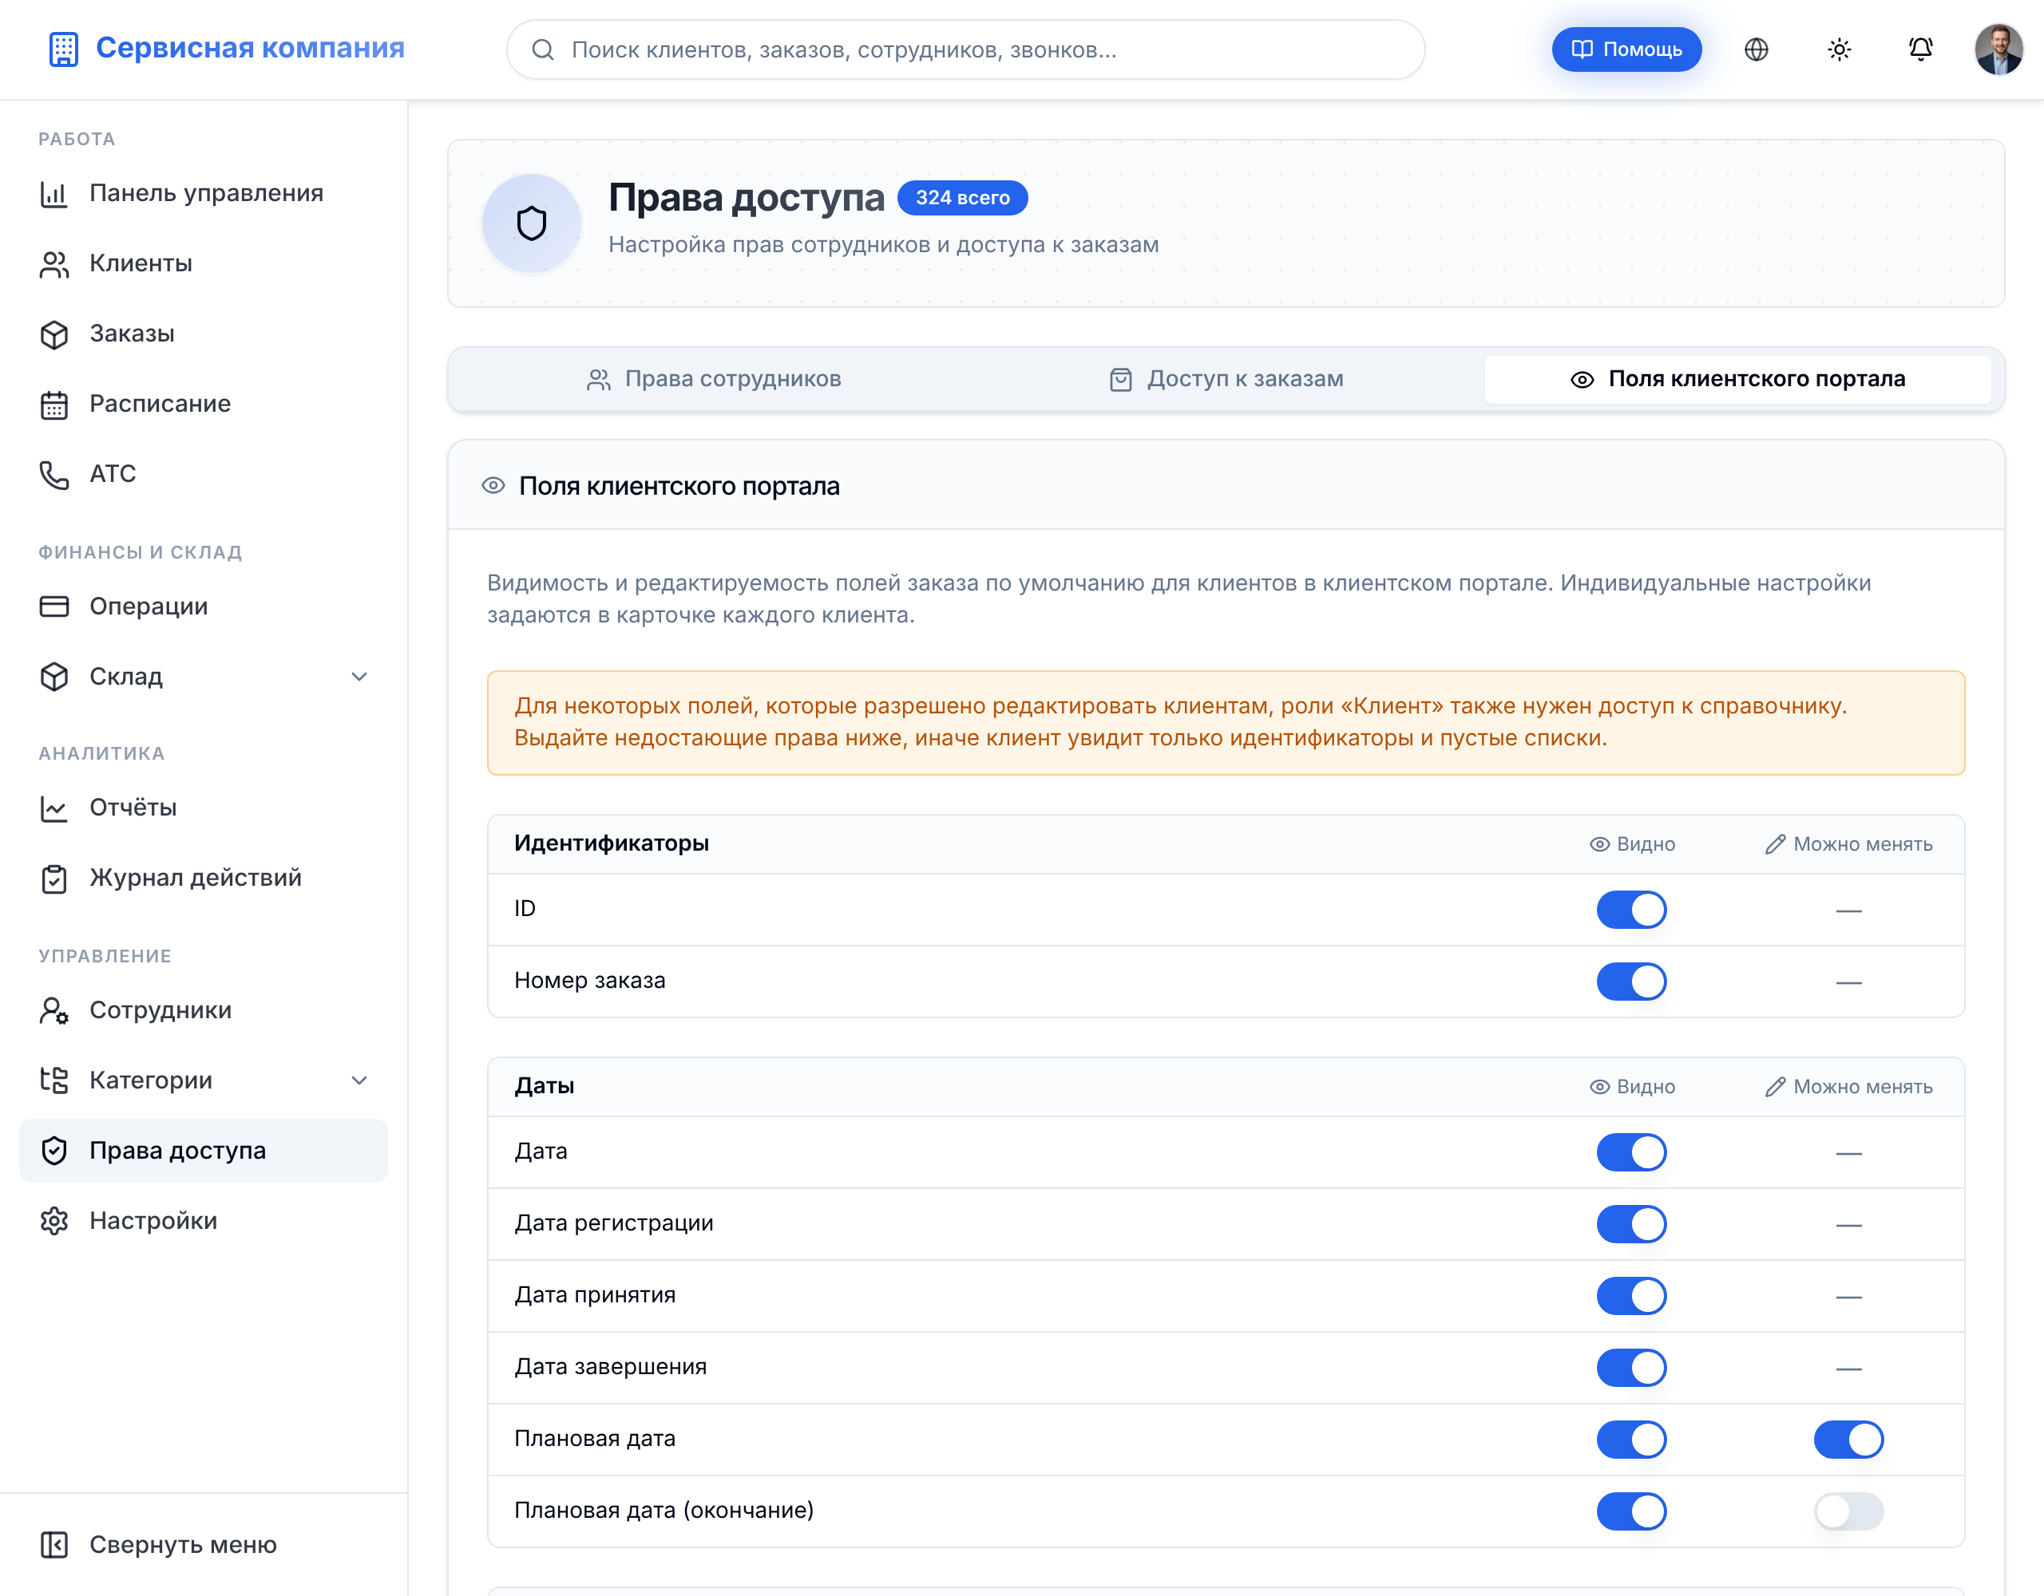Open Операции card icon
The height and width of the screenshot is (1596, 2044).
54,606
